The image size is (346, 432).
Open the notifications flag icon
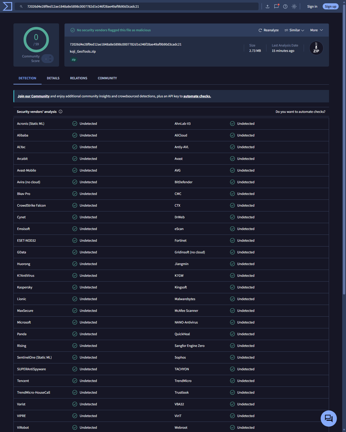(276, 6)
